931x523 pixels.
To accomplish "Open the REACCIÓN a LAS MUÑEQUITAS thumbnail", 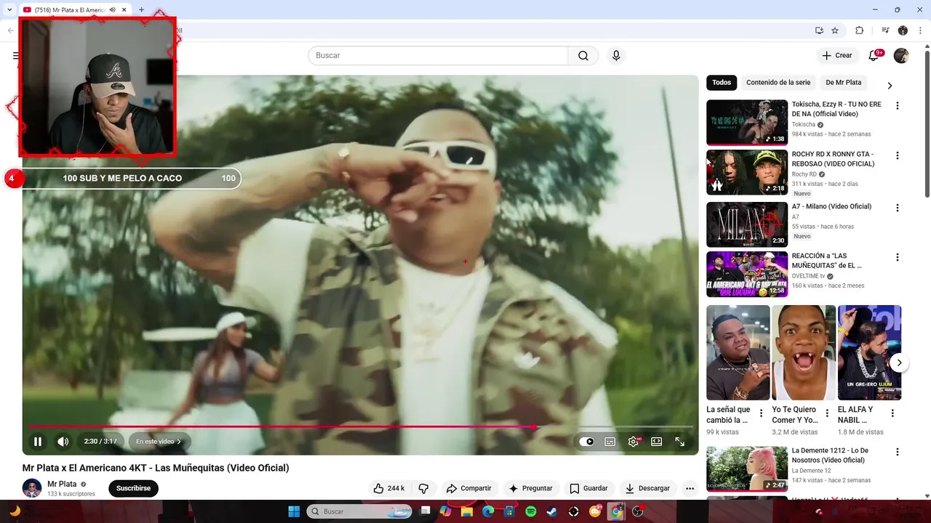I will [x=747, y=274].
